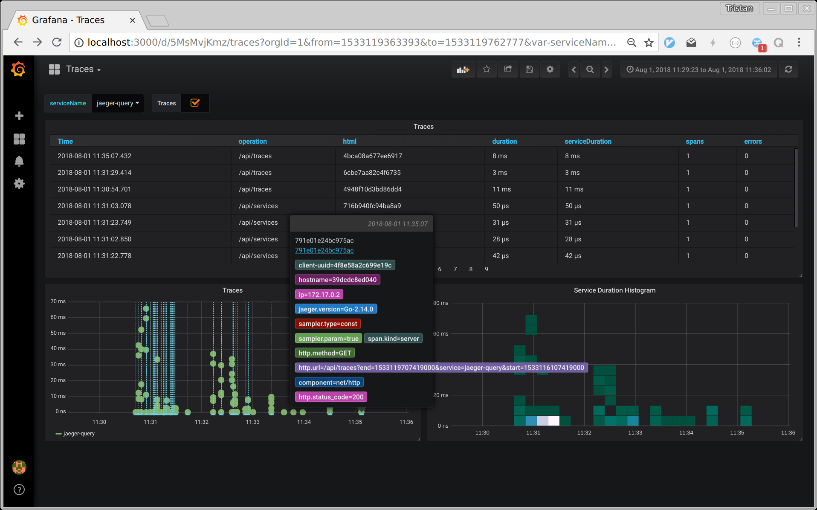Go back in browser history
Image resolution: width=817 pixels, height=510 pixels.
(18, 42)
